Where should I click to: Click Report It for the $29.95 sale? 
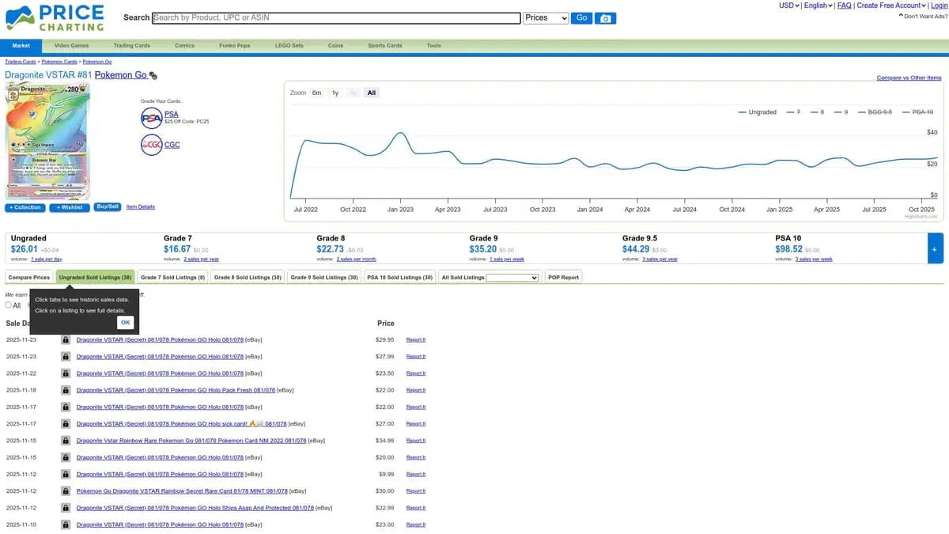(x=416, y=339)
